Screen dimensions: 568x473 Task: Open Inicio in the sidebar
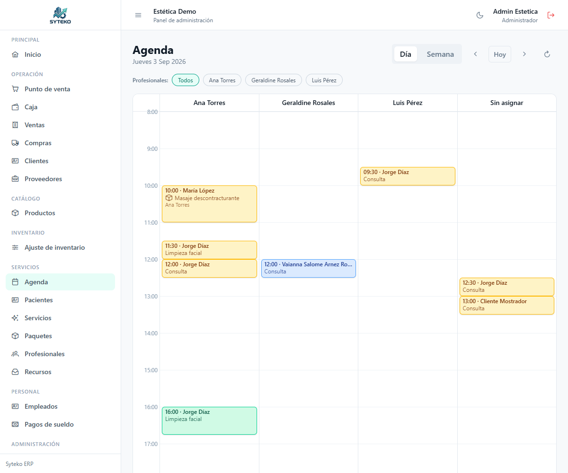point(60,54)
